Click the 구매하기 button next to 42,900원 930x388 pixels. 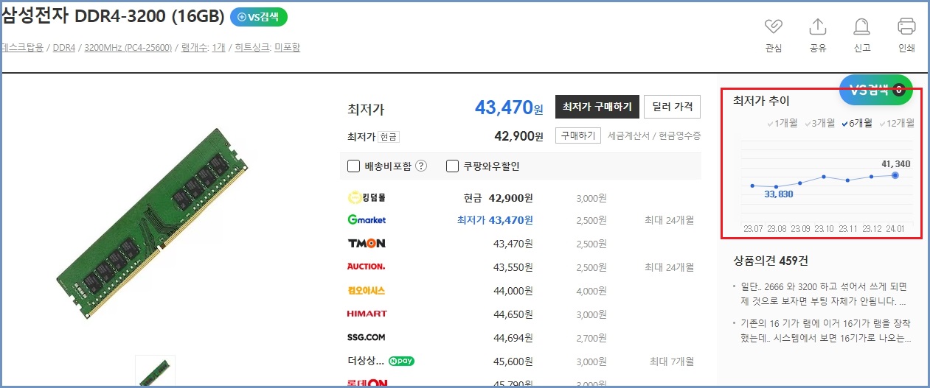coord(577,135)
